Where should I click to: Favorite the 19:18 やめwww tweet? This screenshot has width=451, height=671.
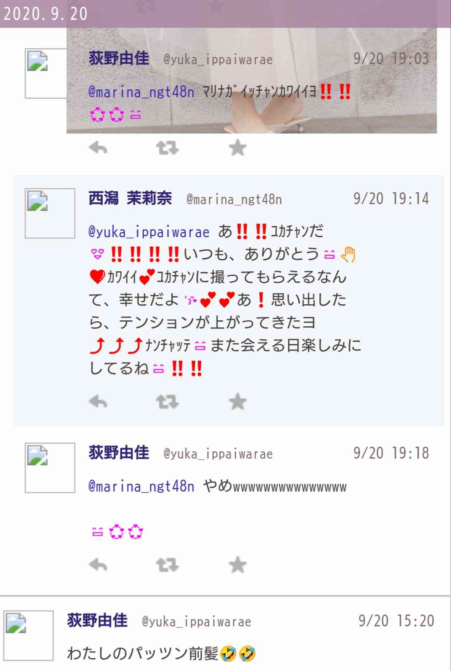tap(238, 565)
